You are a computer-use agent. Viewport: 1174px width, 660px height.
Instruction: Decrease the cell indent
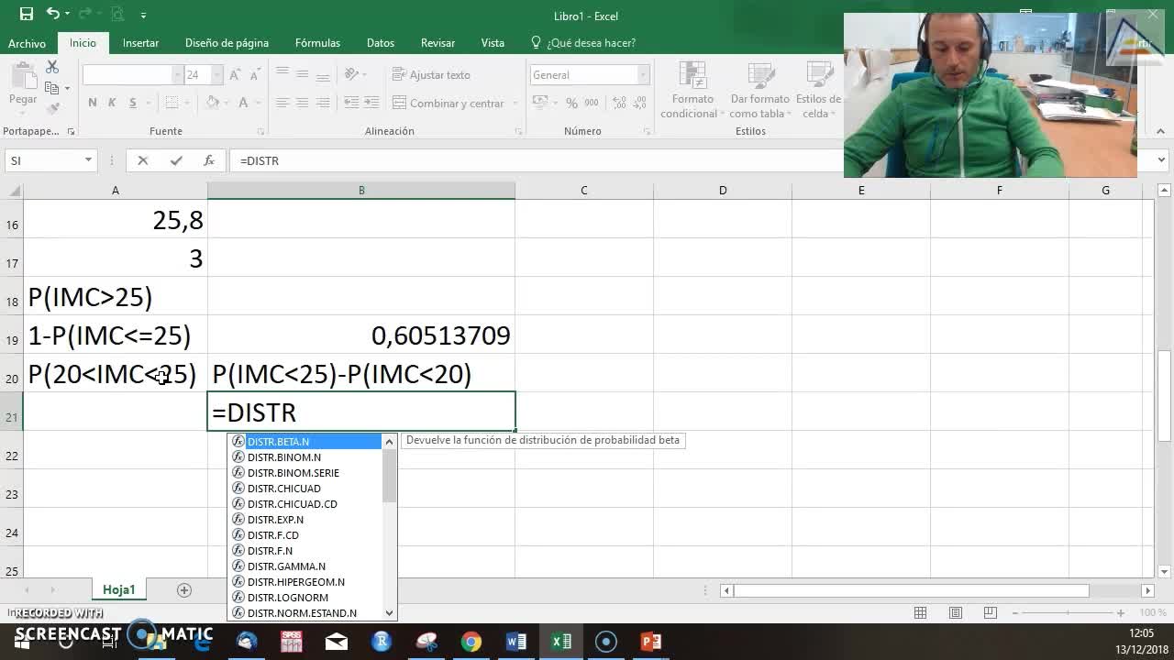point(353,103)
